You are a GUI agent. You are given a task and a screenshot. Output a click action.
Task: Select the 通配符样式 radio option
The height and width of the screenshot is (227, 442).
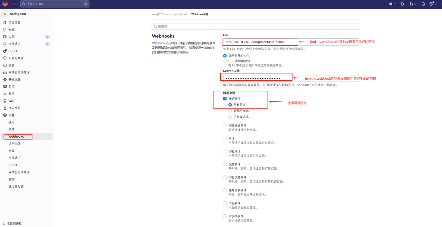click(x=230, y=111)
